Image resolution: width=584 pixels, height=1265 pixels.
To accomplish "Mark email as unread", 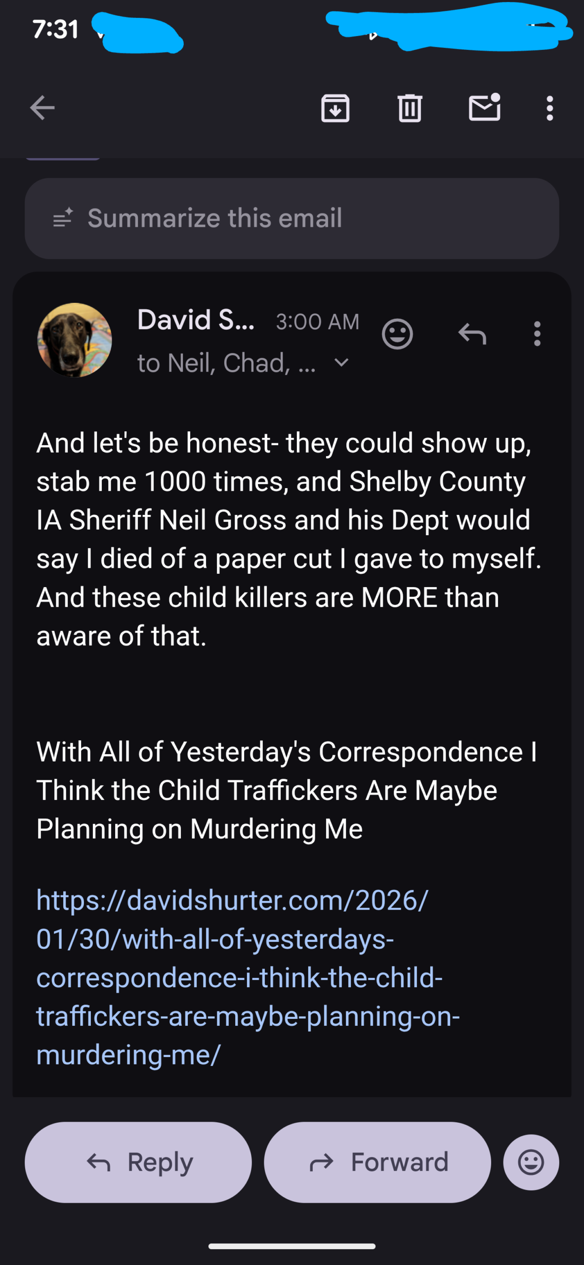I will (x=484, y=107).
